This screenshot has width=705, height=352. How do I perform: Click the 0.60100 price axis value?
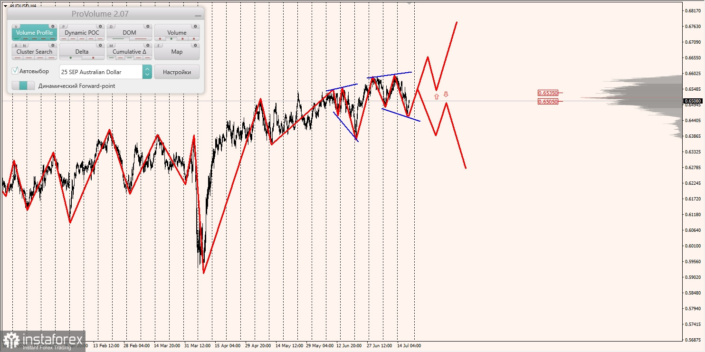tap(692, 246)
